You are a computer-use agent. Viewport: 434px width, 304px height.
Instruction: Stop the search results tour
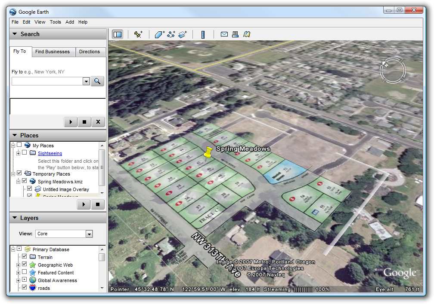[x=84, y=122]
